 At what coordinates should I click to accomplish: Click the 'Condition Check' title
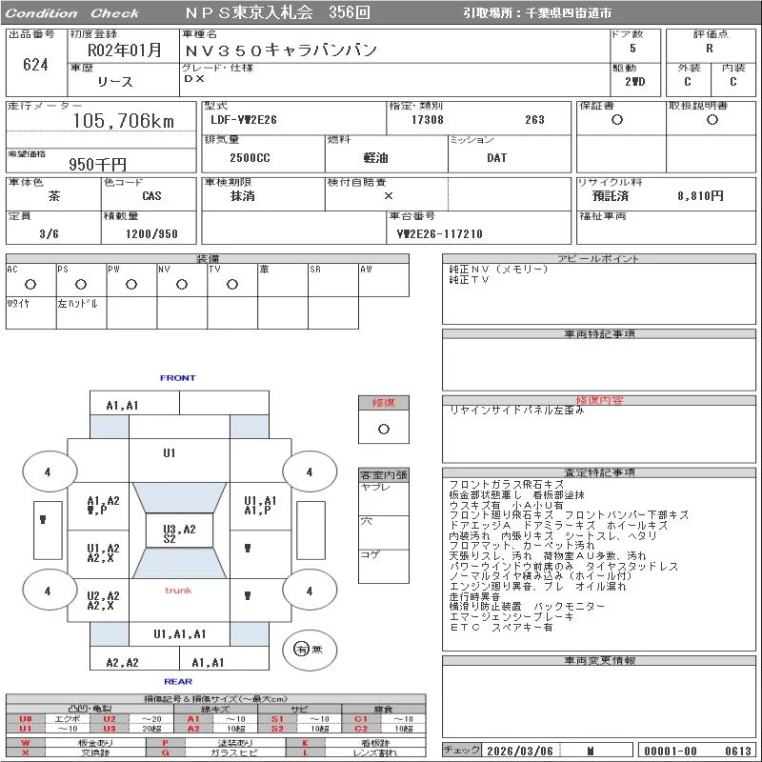tap(72, 13)
